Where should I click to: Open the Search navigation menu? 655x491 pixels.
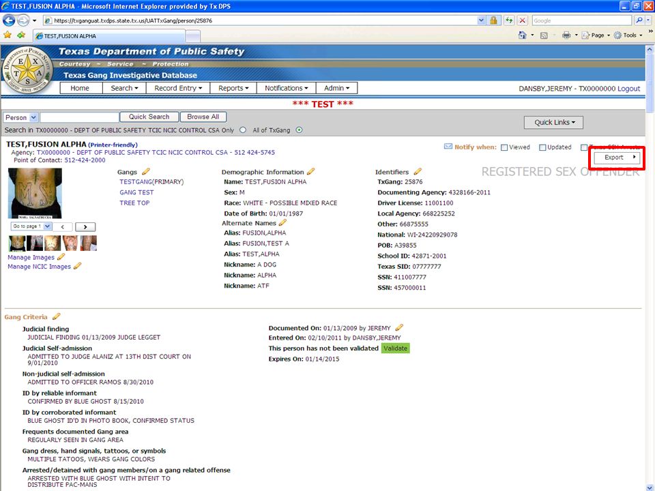tap(124, 88)
